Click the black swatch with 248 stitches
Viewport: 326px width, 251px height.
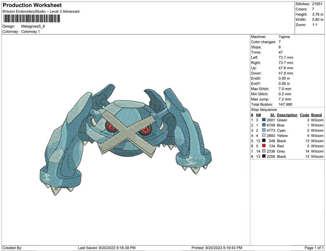pos(264,141)
